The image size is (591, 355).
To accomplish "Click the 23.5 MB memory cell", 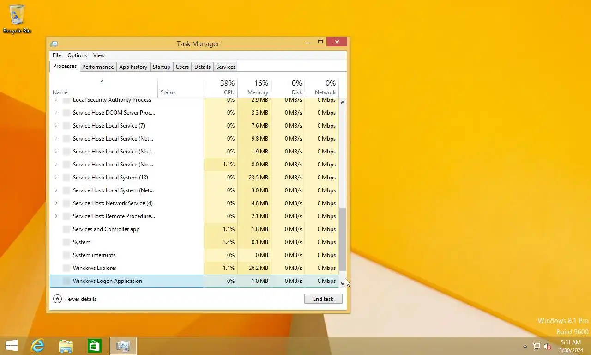I will [x=254, y=177].
